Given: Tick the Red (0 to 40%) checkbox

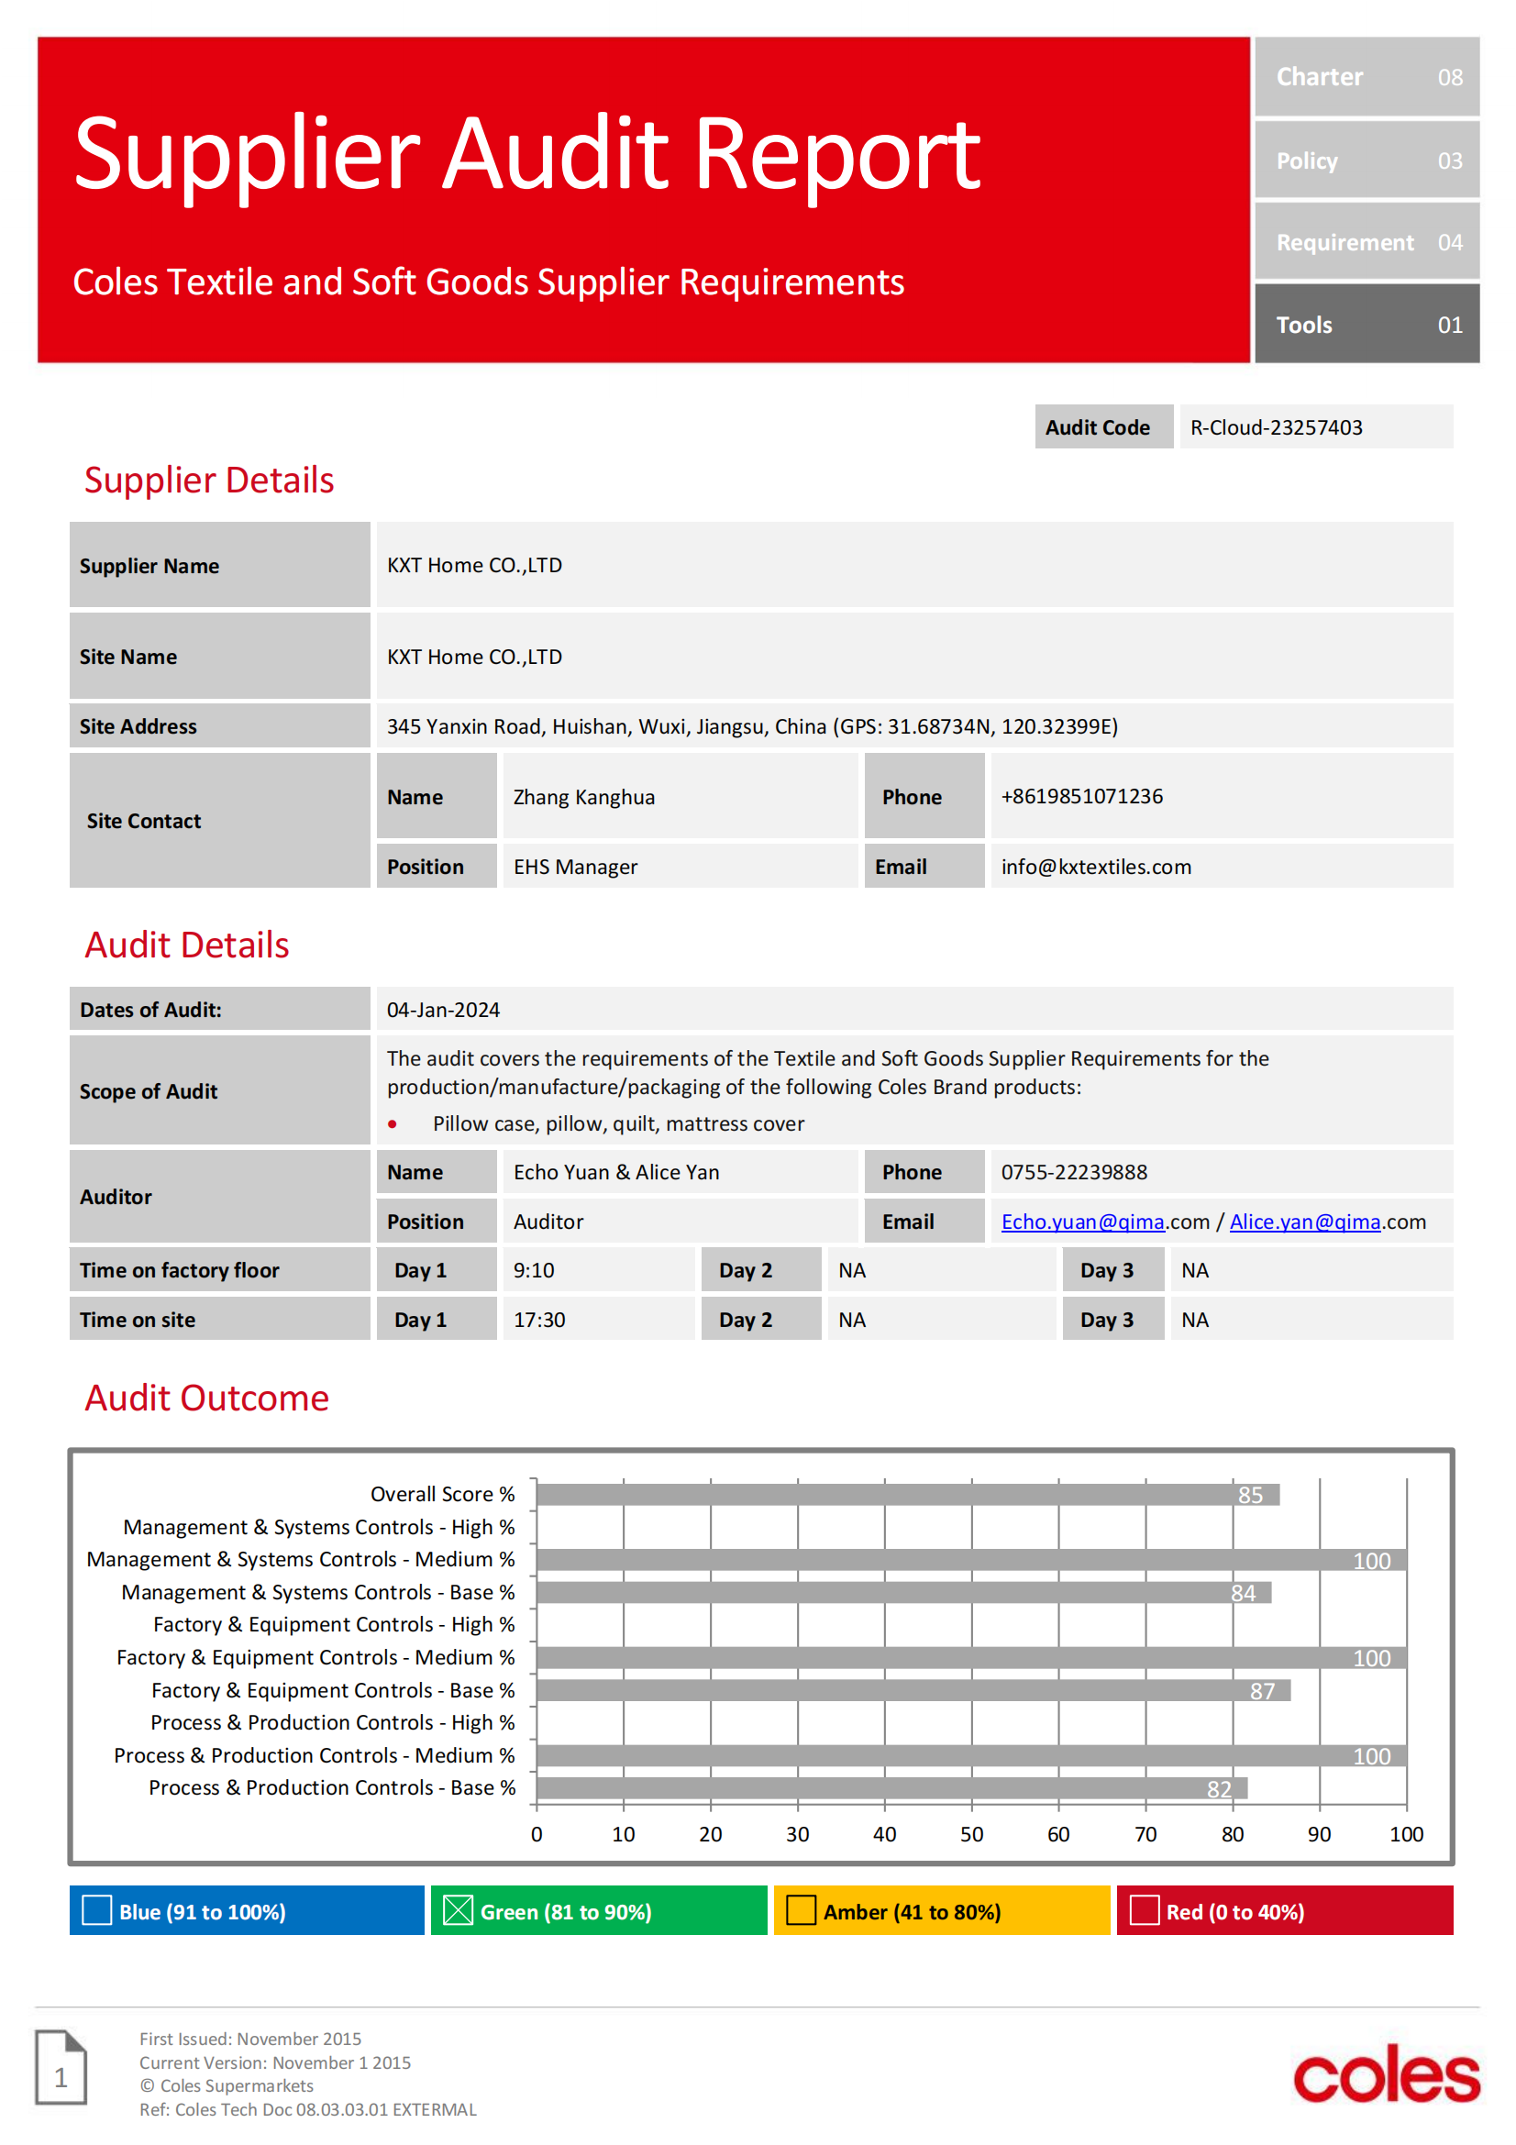Looking at the screenshot, I should pos(1145,1911).
